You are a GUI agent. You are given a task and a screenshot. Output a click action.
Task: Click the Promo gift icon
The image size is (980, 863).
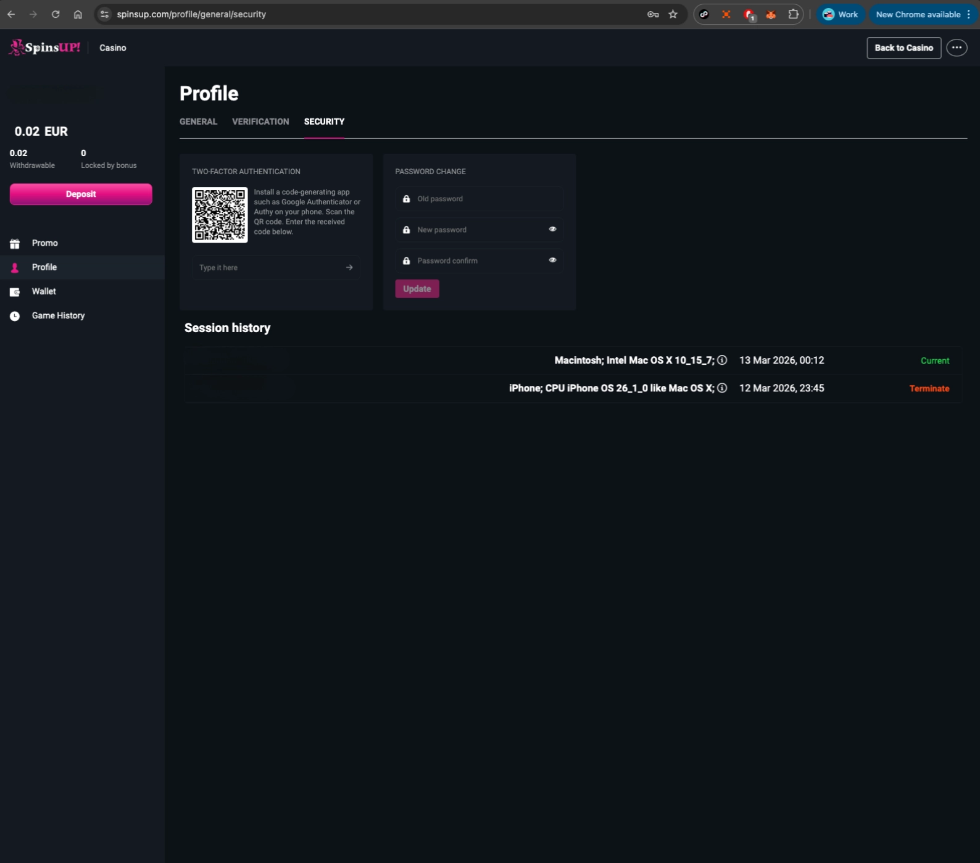(15, 243)
